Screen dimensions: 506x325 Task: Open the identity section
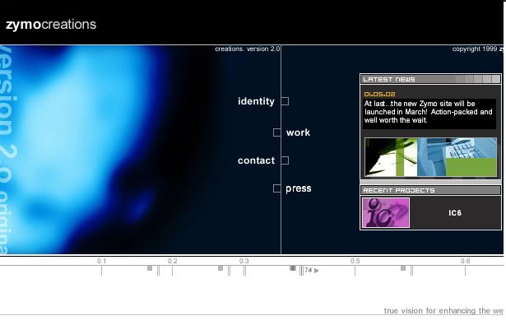click(x=256, y=101)
